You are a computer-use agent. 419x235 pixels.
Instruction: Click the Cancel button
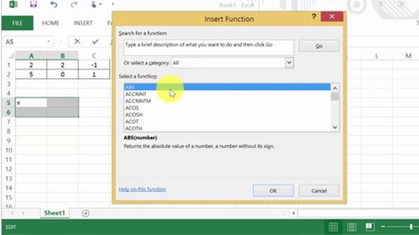pyautogui.click(x=319, y=191)
